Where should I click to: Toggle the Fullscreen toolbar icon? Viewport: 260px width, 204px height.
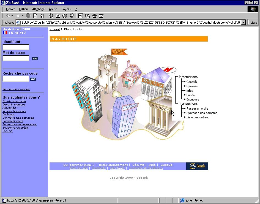(81, 16)
